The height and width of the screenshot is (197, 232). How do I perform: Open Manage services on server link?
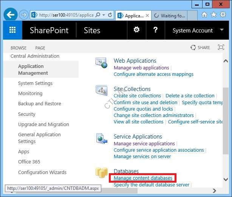pyautogui.click(x=142, y=157)
